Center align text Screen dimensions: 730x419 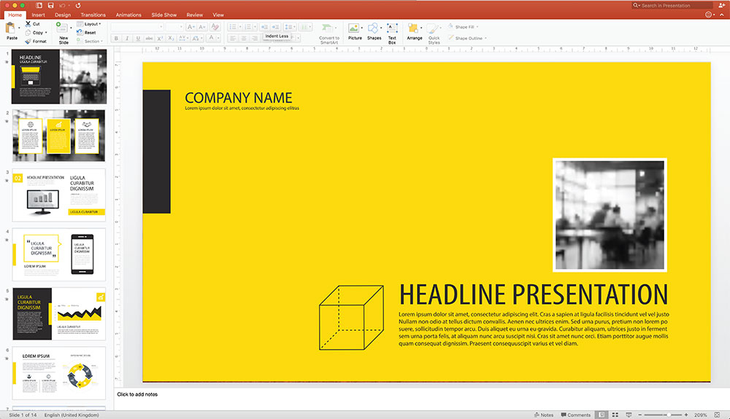coord(244,38)
